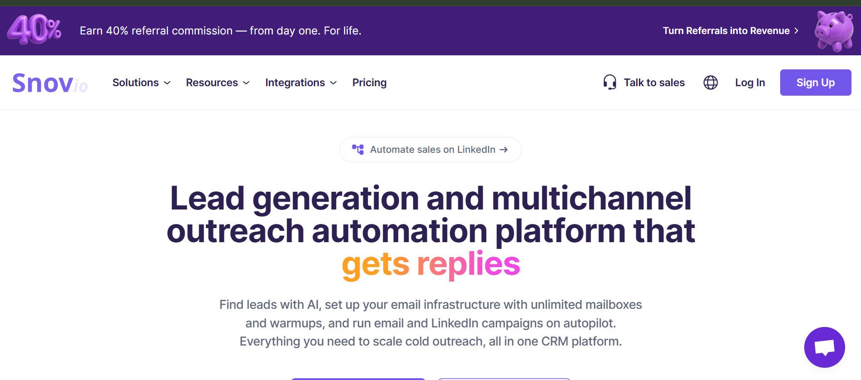This screenshot has width=861, height=380.
Task: Click the headset icon for sales
Action: (609, 83)
